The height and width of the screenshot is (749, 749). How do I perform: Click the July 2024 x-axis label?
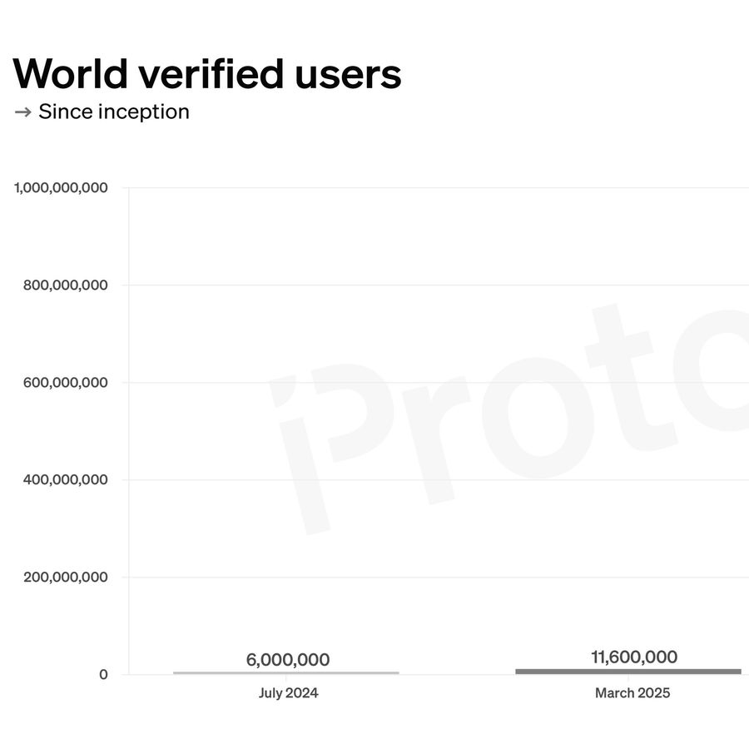[x=288, y=692]
